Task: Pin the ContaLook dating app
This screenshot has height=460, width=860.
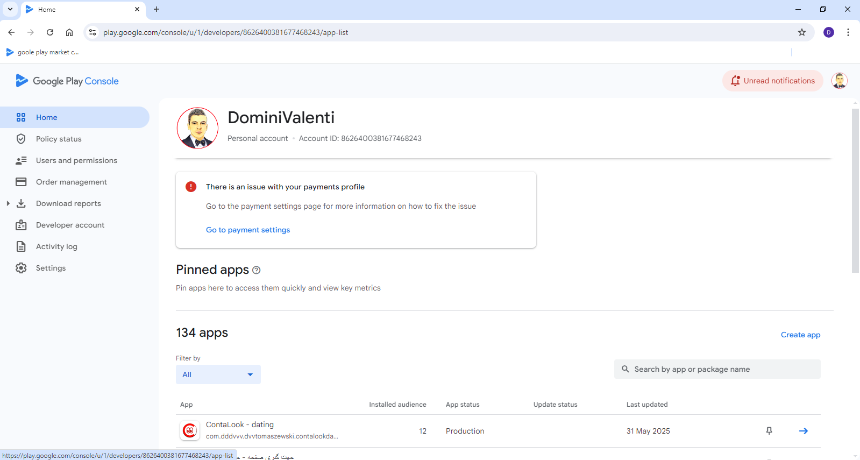Action: coord(769,431)
